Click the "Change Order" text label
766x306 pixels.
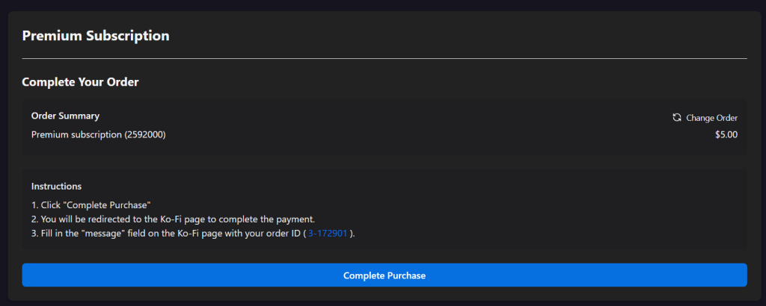click(712, 118)
